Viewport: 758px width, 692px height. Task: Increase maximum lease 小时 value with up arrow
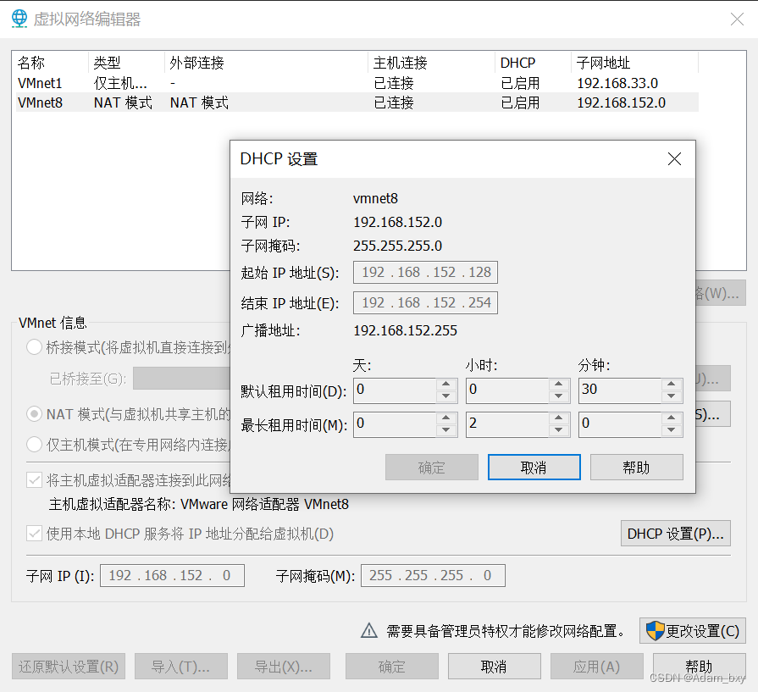[x=559, y=418]
